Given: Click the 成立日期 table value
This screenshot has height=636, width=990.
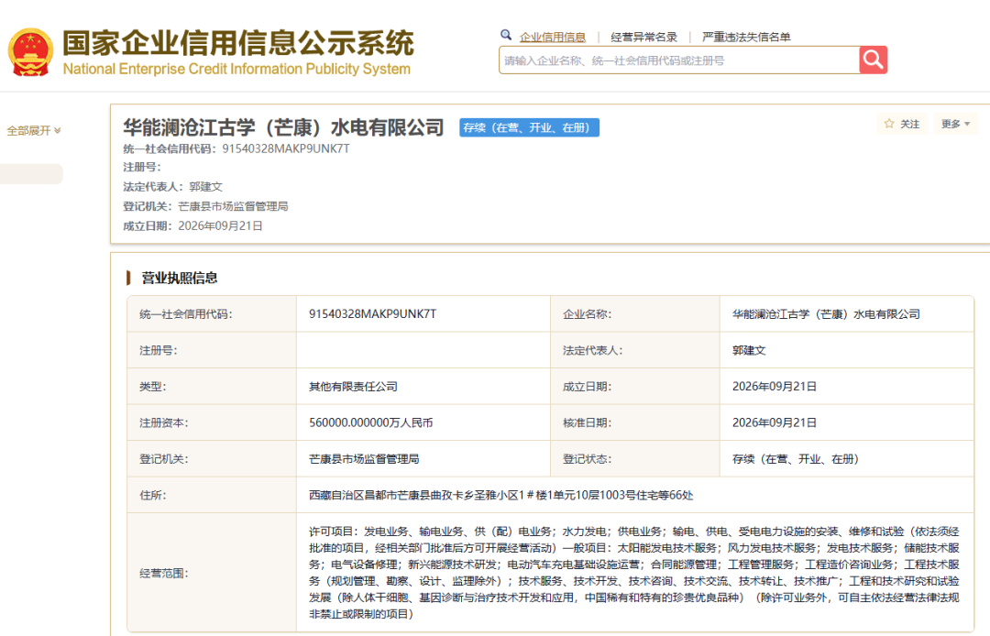Looking at the screenshot, I should tap(775, 387).
